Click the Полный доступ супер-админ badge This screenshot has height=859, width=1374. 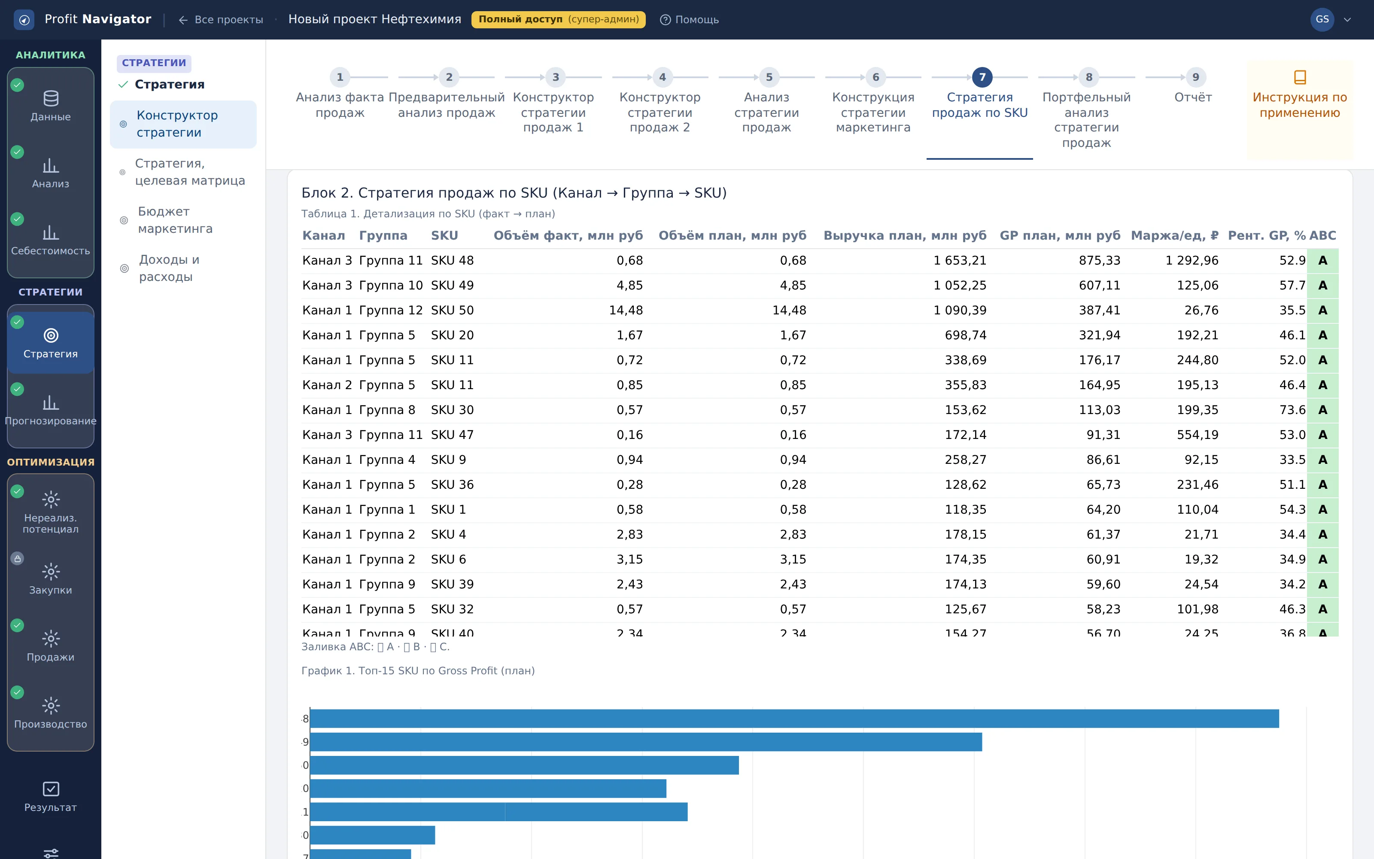coord(558,19)
